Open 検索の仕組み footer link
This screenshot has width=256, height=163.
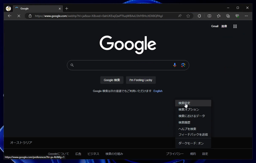point(114,154)
